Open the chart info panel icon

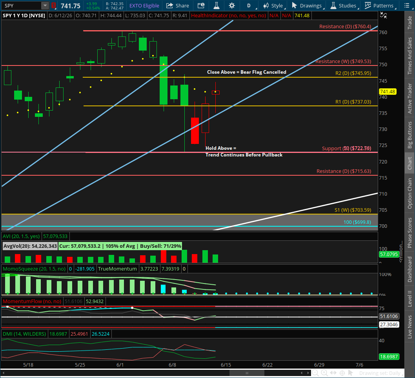click(201, 5)
